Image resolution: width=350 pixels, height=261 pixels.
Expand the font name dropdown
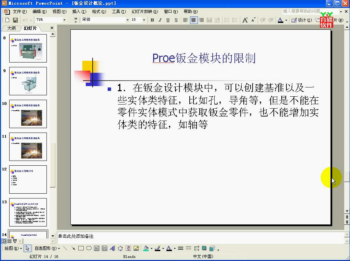click(127, 20)
